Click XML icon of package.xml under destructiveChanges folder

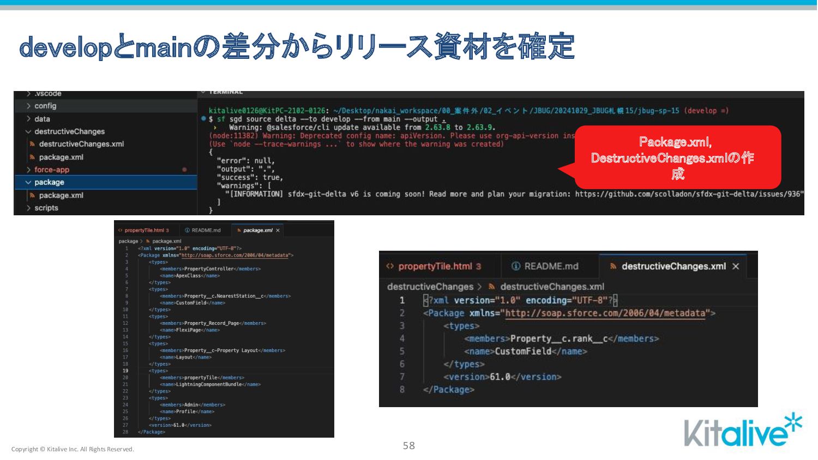pyautogui.click(x=33, y=157)
